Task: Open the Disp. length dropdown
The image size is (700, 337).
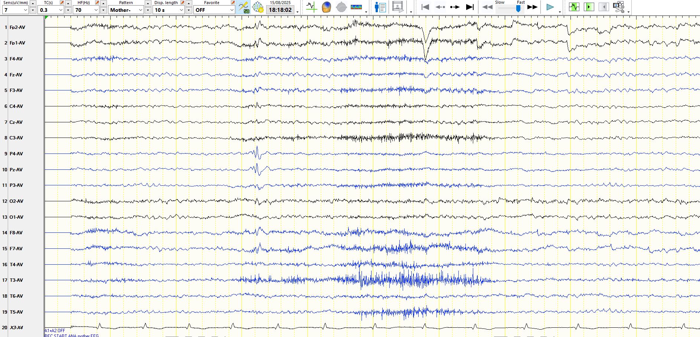Action: coord(169,10)
